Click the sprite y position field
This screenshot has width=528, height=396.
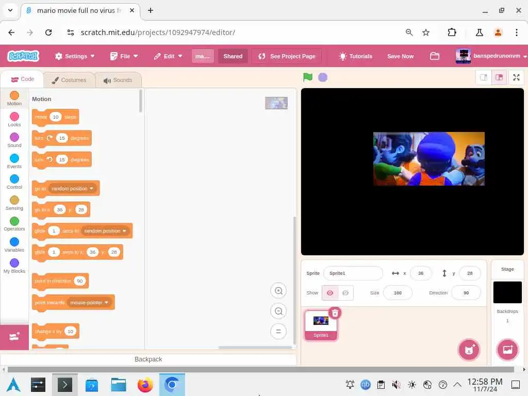pos(470,273)
